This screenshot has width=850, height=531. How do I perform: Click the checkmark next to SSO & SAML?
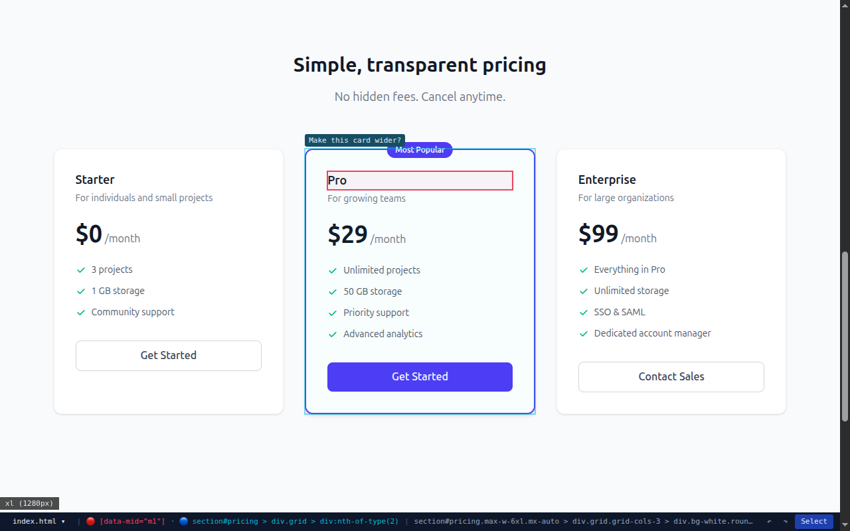click(584, 312)
